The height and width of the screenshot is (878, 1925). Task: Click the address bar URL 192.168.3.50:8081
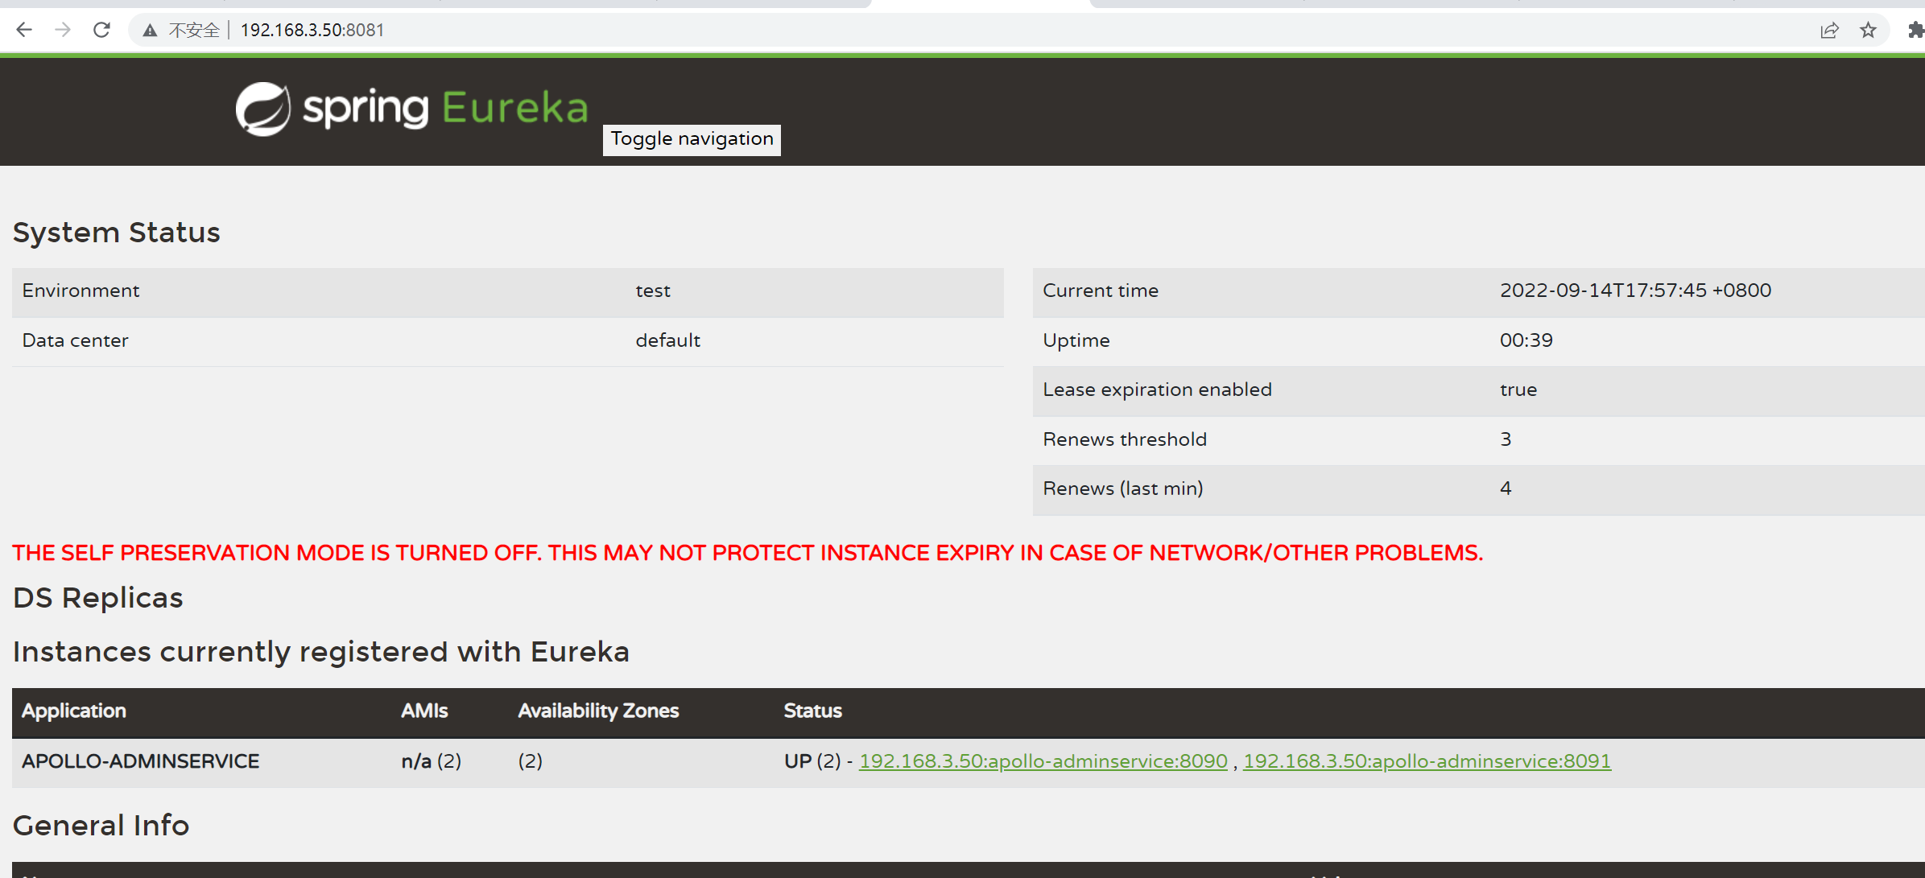pyautogui.click(x=312, y=30)
